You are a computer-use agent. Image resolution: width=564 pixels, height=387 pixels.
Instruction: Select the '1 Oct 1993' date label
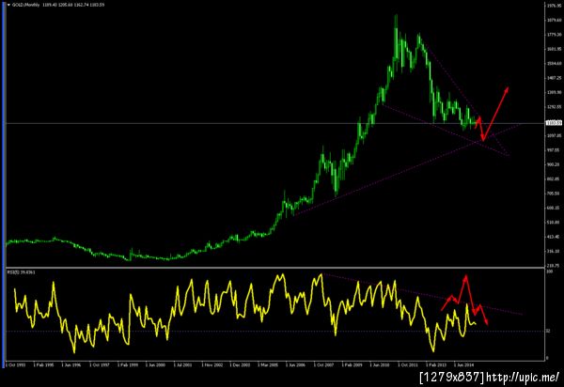click(17, 364)
